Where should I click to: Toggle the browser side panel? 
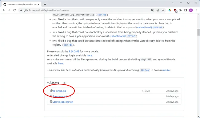point(186,10)
